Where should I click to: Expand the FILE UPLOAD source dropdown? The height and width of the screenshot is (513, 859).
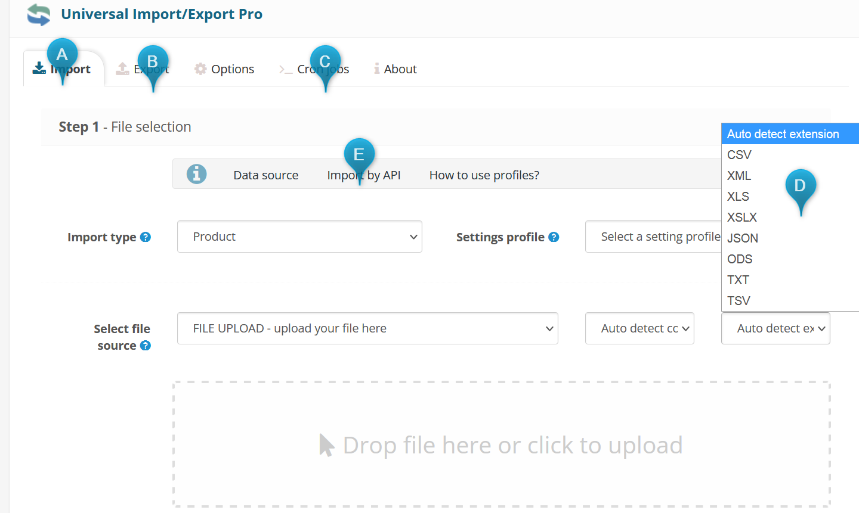pyautogui.click(x=367, y=328)
